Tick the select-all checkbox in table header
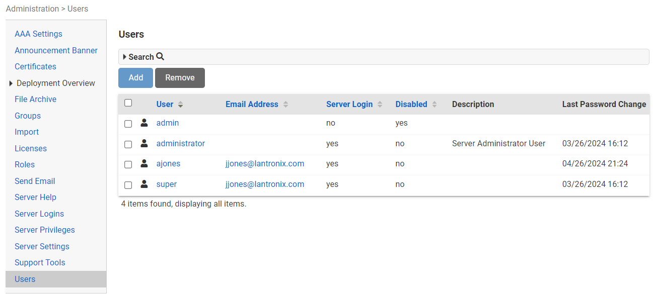The width and height of the screenshot is (653, 296). coord(128,103)
